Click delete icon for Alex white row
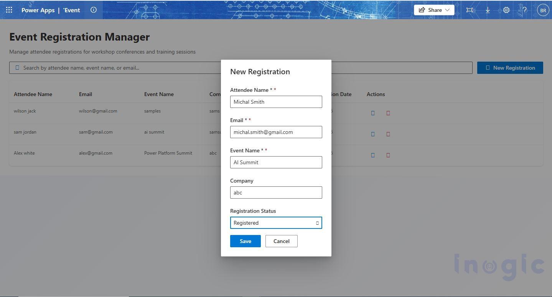The height and width of the screenshot is (297, 552). coord(388,155)
